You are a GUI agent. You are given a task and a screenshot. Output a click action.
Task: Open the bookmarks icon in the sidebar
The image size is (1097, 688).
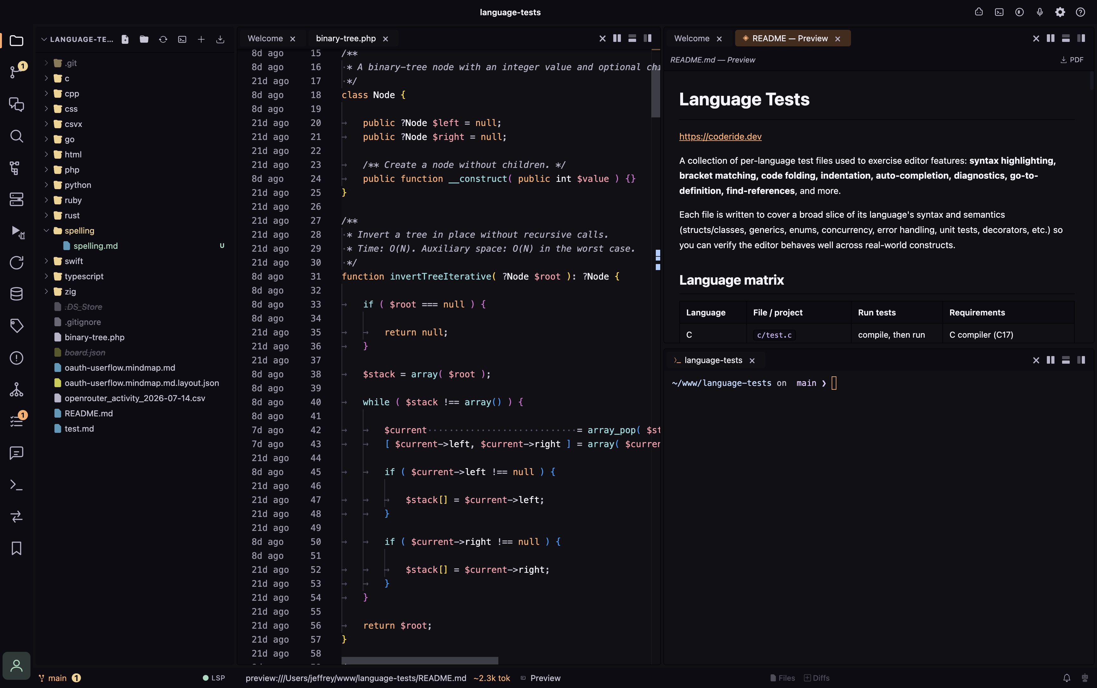click(x=17, y=548)
